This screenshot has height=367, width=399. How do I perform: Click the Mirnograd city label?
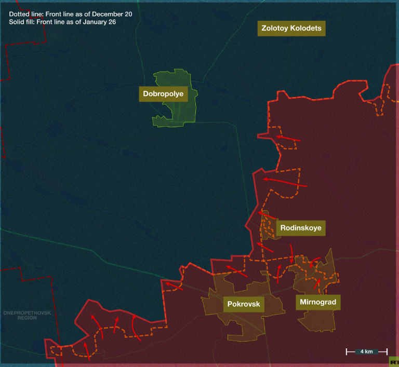(318, 302)
